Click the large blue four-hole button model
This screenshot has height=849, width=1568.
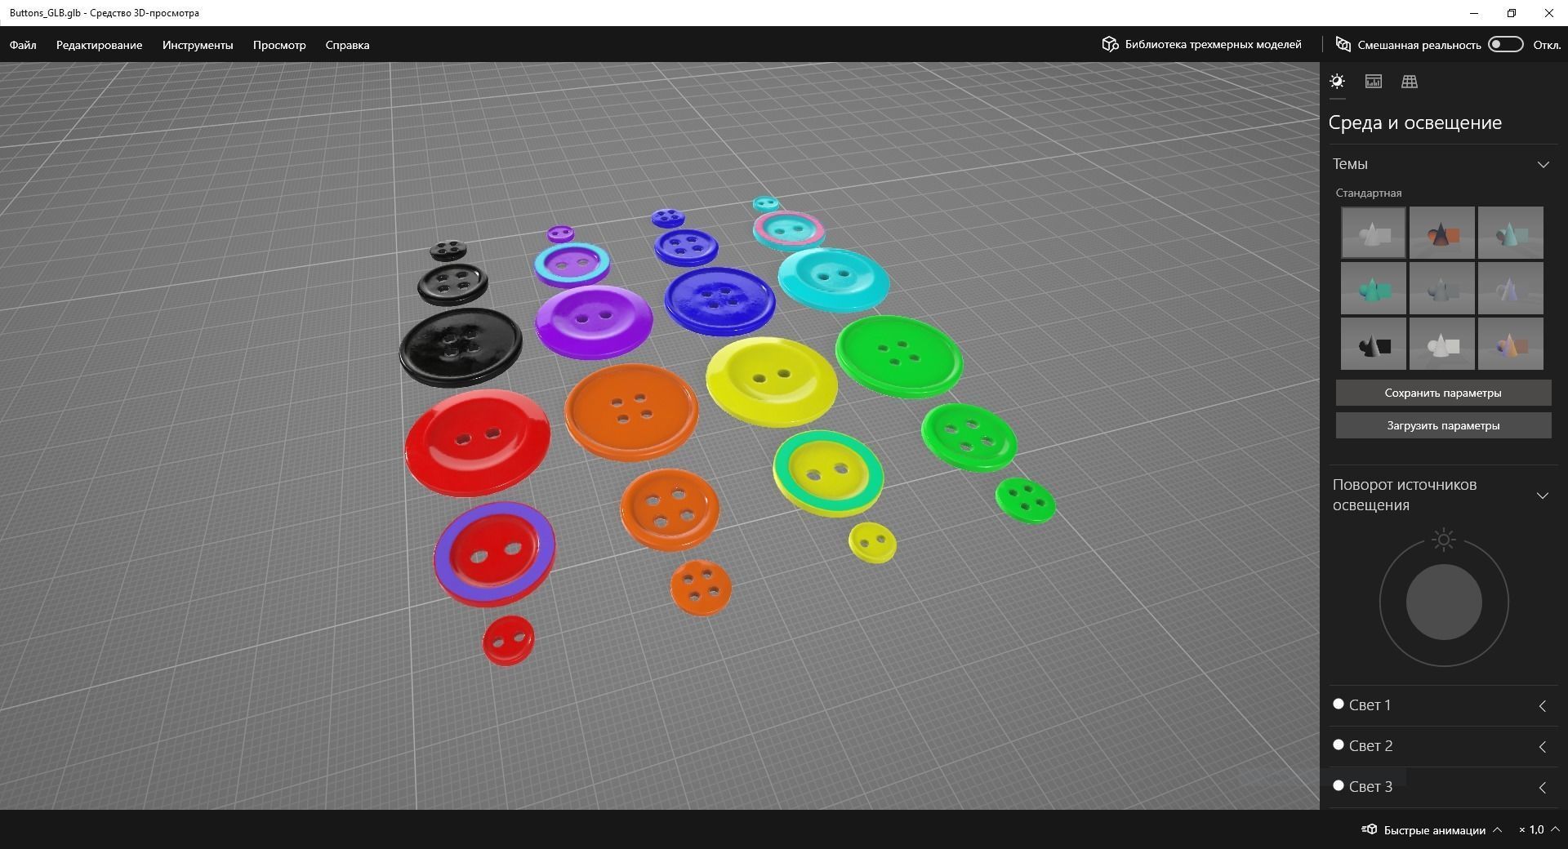tap(719, 300)
